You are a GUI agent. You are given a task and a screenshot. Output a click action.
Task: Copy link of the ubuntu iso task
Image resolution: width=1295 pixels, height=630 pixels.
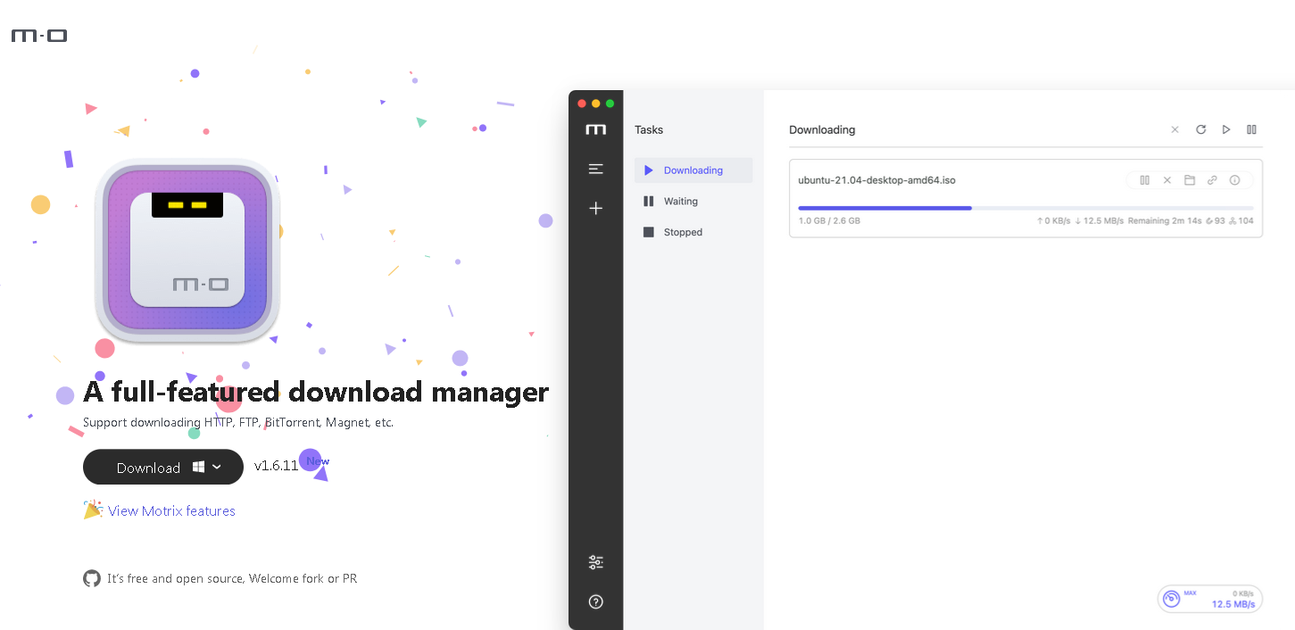pyautogui.click(x=1212, y=180)
